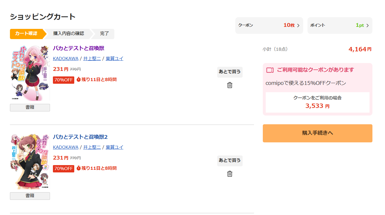This screenshot has width=385, height=215.
Task: Go to 購入内容の確認 step
Action: pos(68,34)
